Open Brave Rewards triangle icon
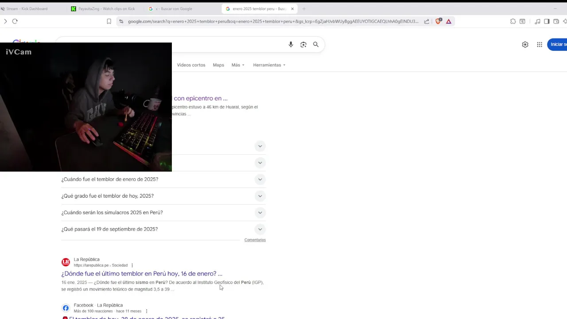This screenshot has width=567, height=319. 449,21
